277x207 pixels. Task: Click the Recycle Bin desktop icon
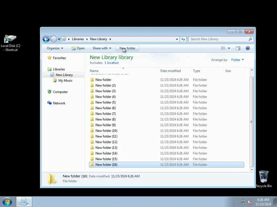point(263,179)
